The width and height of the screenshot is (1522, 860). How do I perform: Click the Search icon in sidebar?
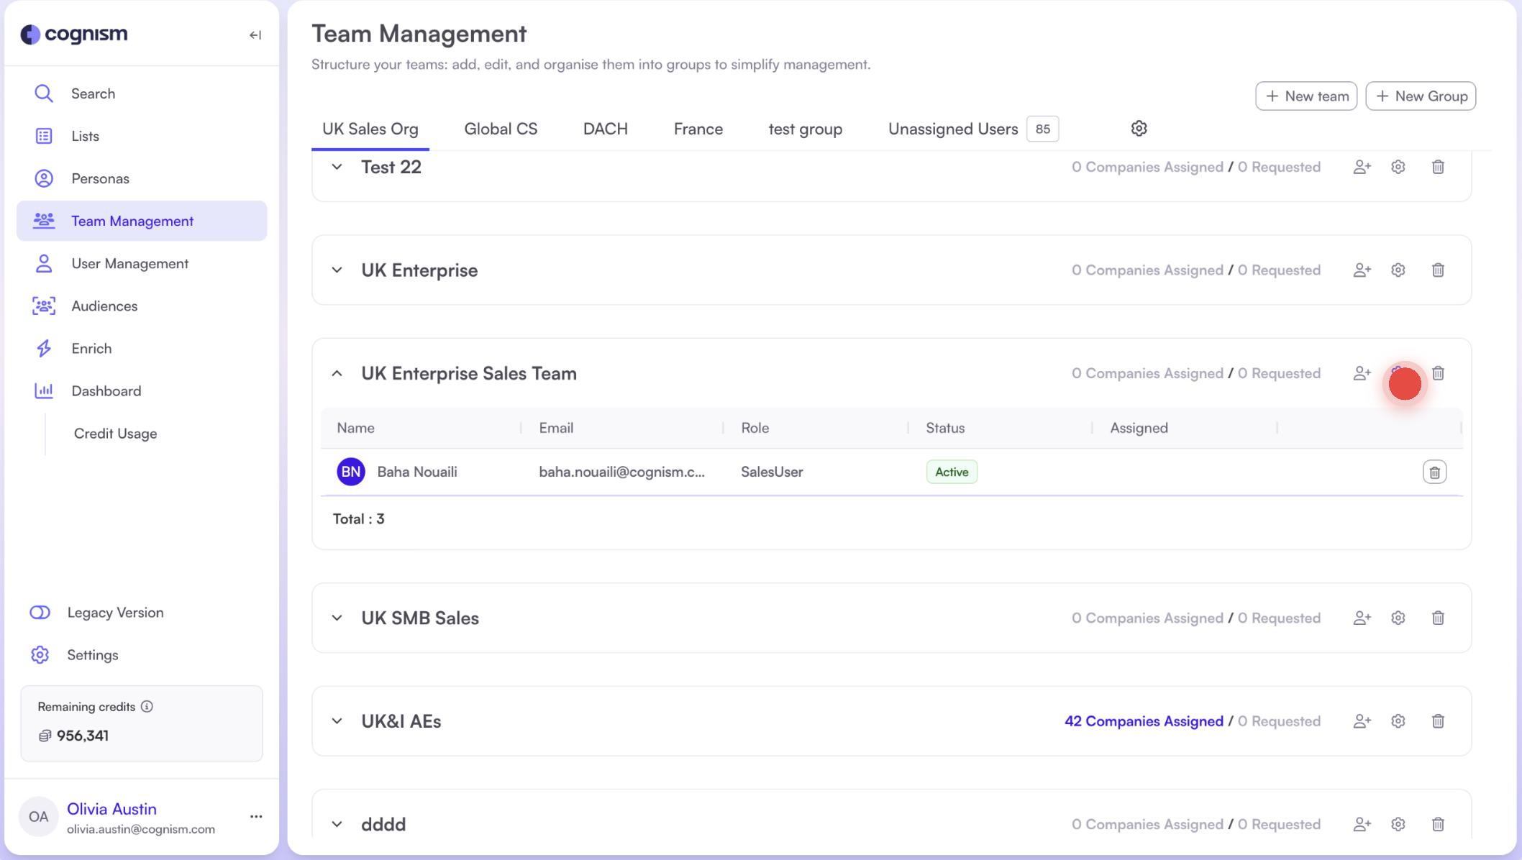click(43, 93)
